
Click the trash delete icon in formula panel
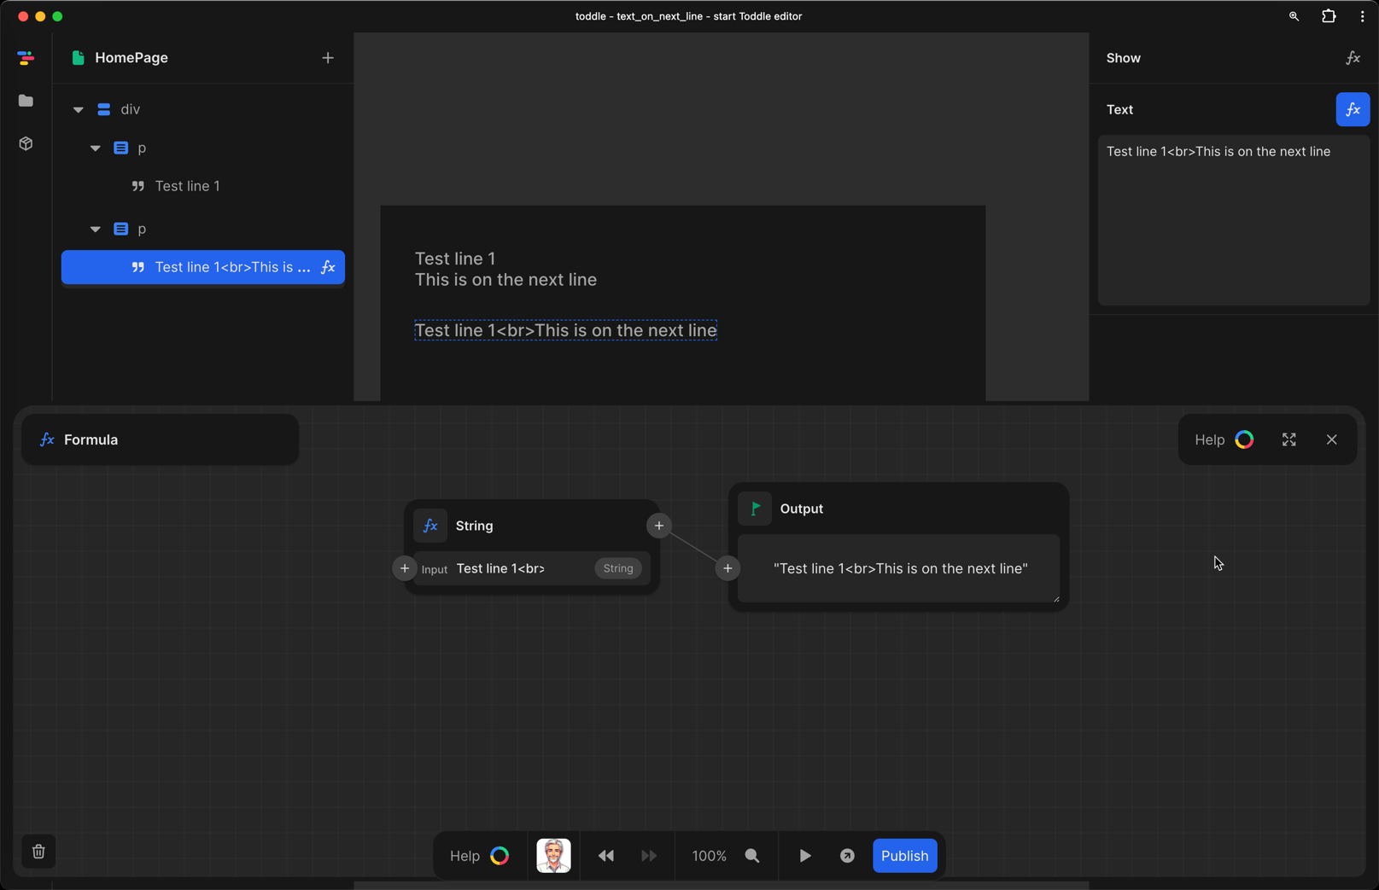(38, 852)
